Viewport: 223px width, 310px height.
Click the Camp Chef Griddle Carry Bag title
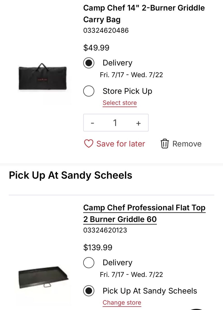[x=144, y=14]
